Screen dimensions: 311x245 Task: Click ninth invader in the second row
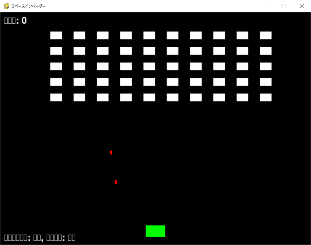click(x=242, y=51)
